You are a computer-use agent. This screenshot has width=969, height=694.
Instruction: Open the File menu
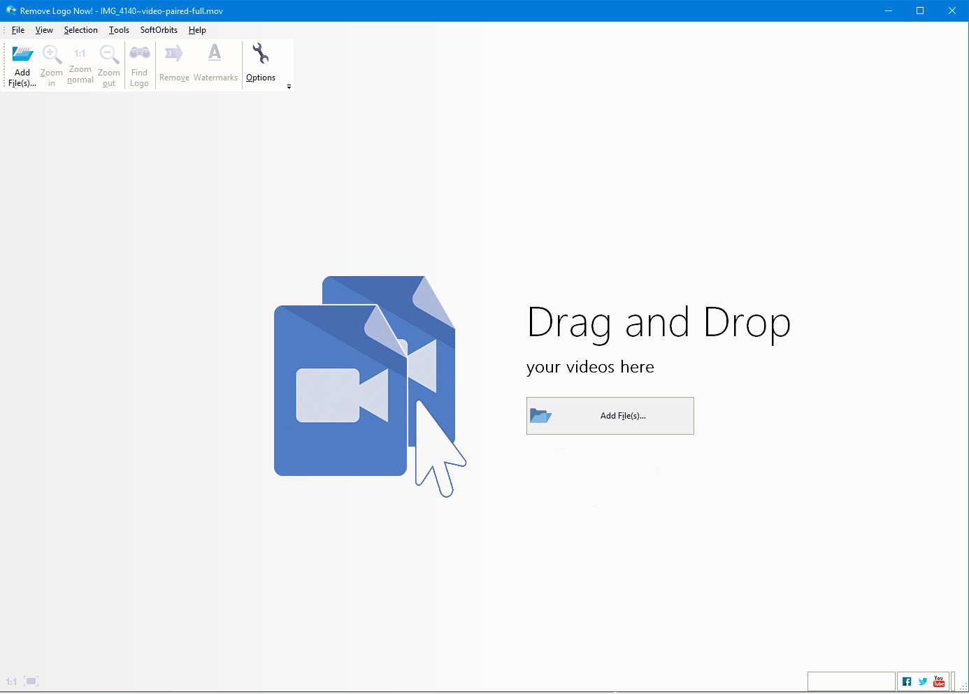click(18, 30)
